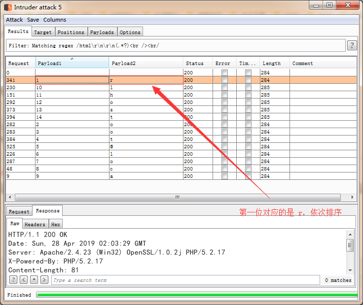This screenshot has width=363, height=305.
Task: Minimize the Intruder attack window
Action: (x=316, y=5)
